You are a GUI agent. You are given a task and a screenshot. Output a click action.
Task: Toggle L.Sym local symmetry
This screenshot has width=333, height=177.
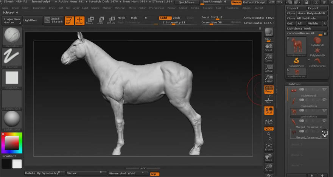click(269, 121)
